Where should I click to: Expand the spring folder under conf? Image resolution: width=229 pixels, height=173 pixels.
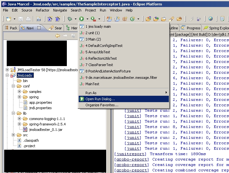[x=19, y=97]
